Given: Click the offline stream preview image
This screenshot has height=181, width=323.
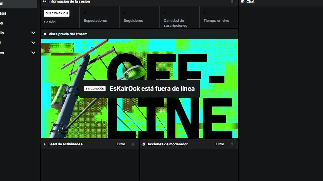Looking at the screenshot, I should [x=140, y=88].
